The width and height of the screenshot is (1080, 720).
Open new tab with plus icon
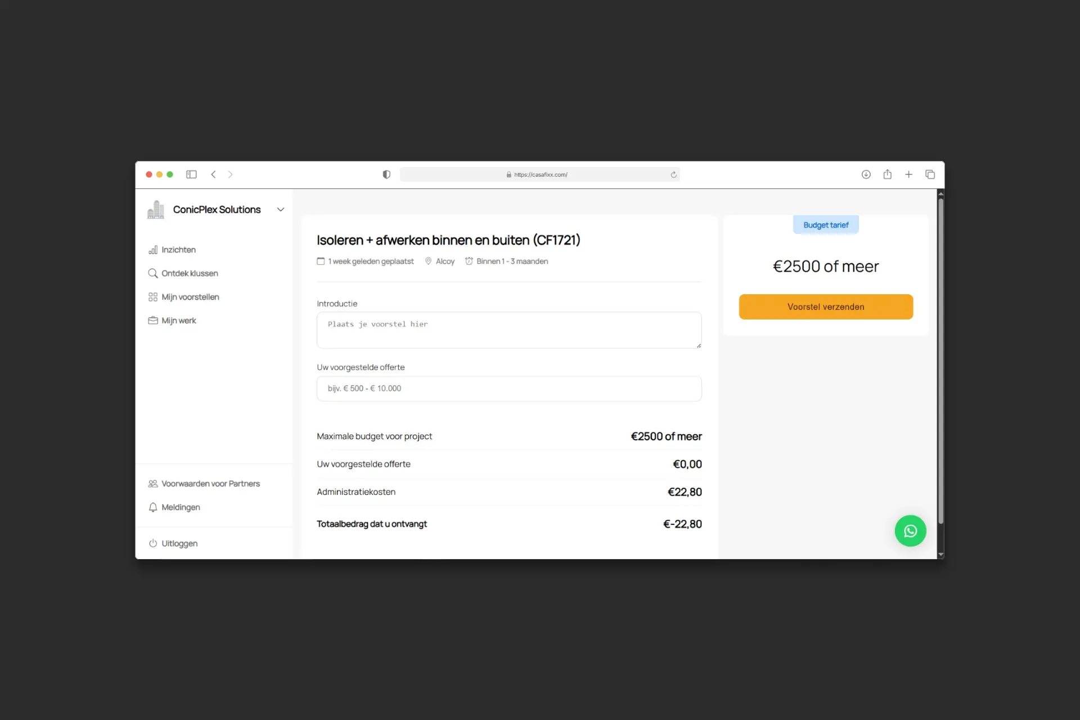pyautogui.click(x=908, y=174)
